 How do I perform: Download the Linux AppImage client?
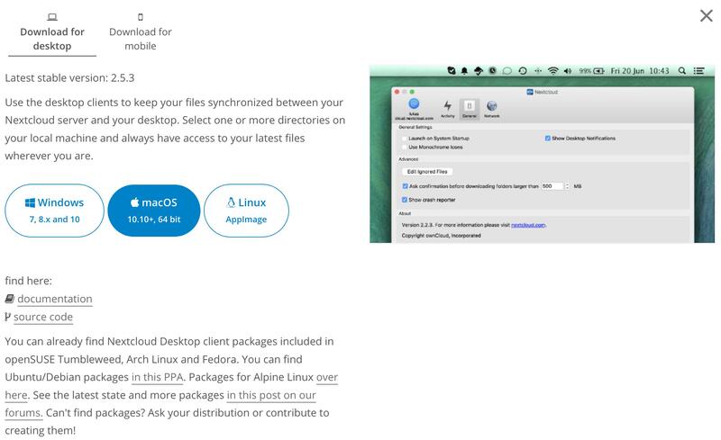coord(246,211)
